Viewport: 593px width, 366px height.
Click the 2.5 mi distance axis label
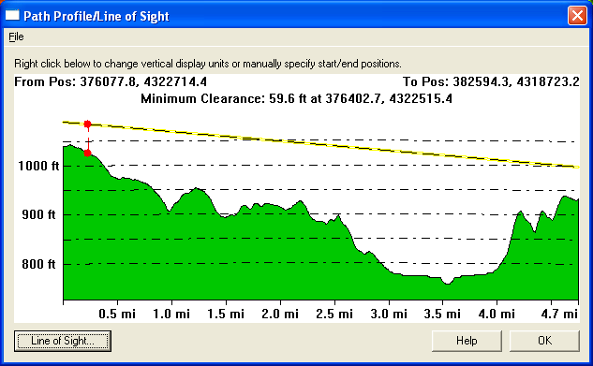tap(334, 314)
